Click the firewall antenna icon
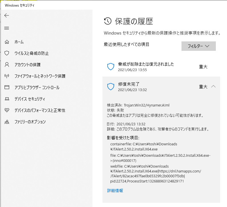The image size is (227, 207). [7, 76]
